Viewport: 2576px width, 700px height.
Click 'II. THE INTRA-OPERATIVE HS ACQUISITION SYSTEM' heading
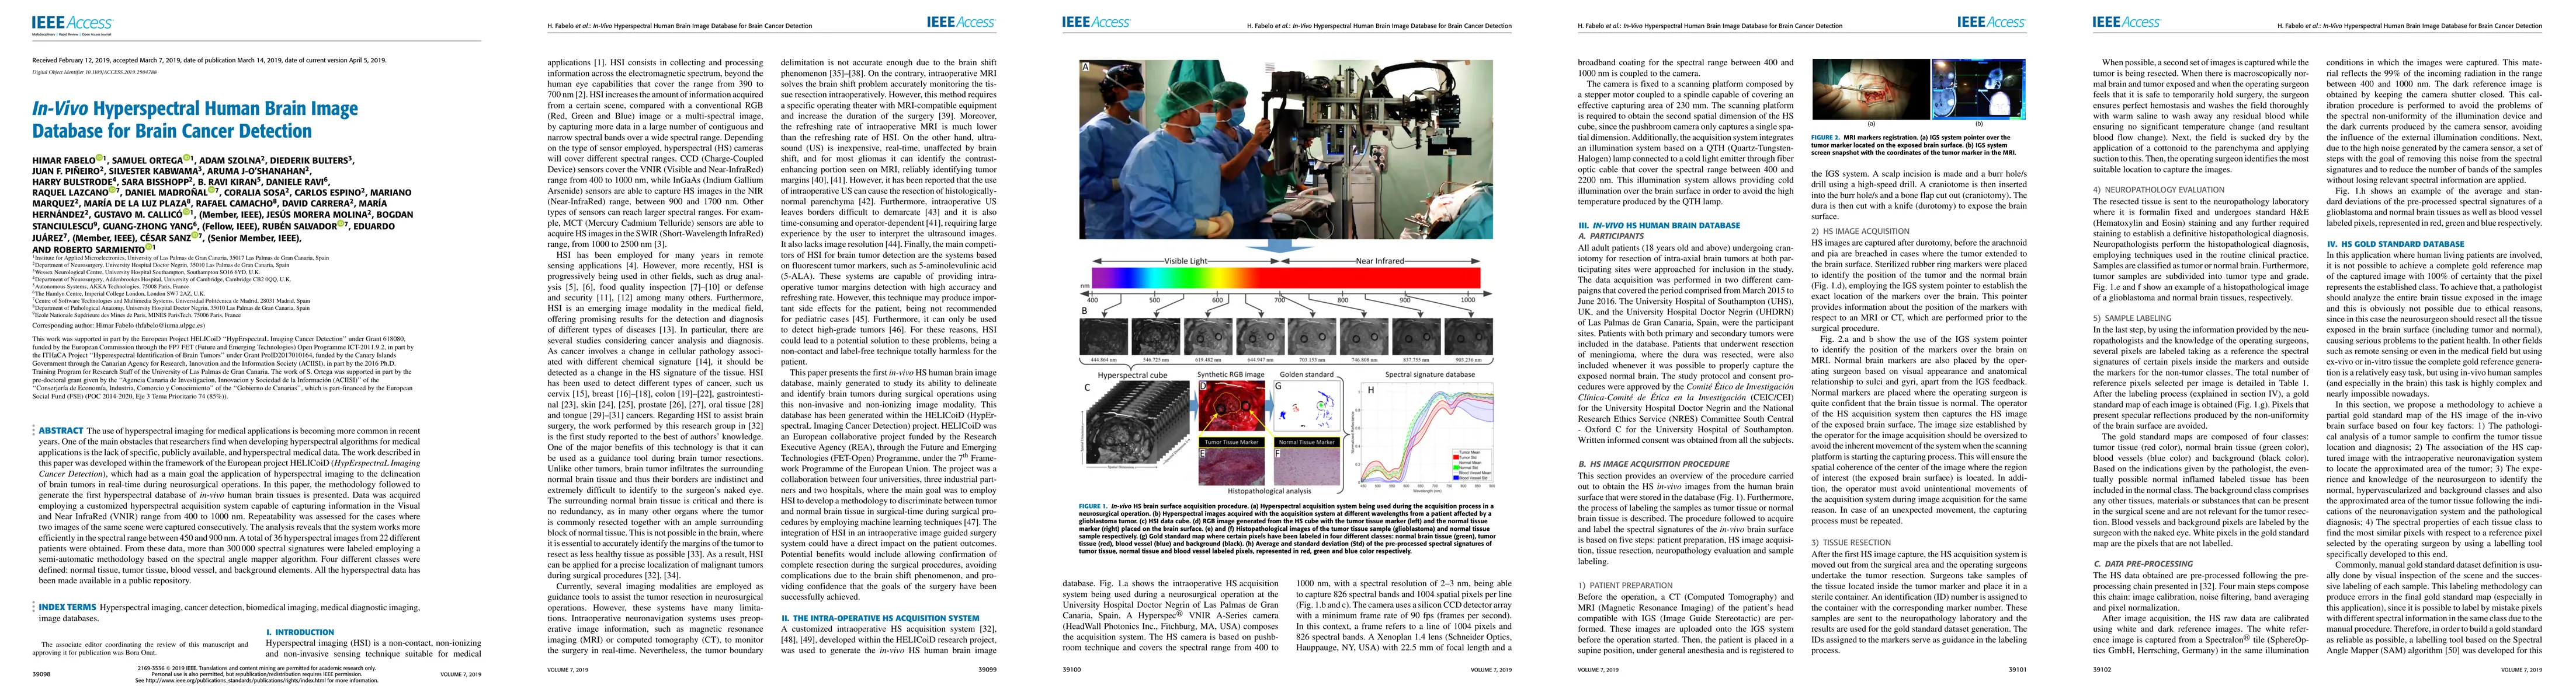click(x=879, y=618)
